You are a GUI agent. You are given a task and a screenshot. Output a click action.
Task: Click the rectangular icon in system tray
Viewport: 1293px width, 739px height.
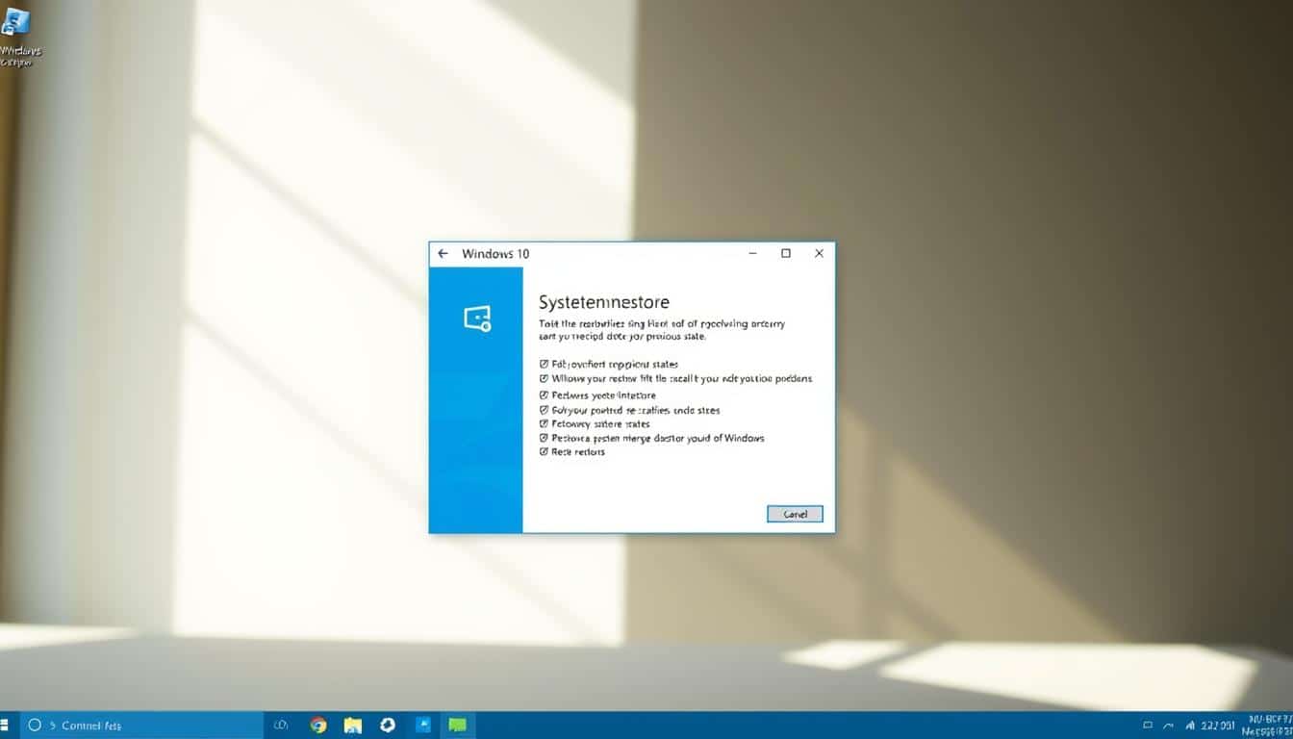(1148, 726)
